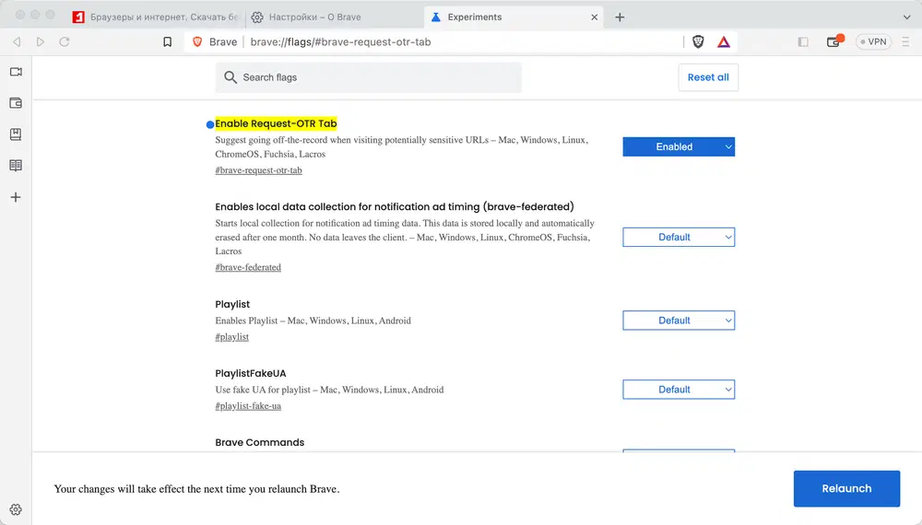Viewport: 922px width, 525px height.
Task: Open the Playlist flag dropdown
Action: point(679,321)
